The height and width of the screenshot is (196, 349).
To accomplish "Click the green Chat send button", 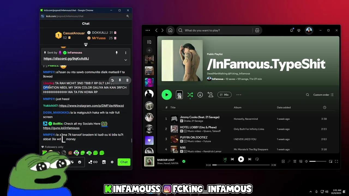I will click(x=124, y=162).
